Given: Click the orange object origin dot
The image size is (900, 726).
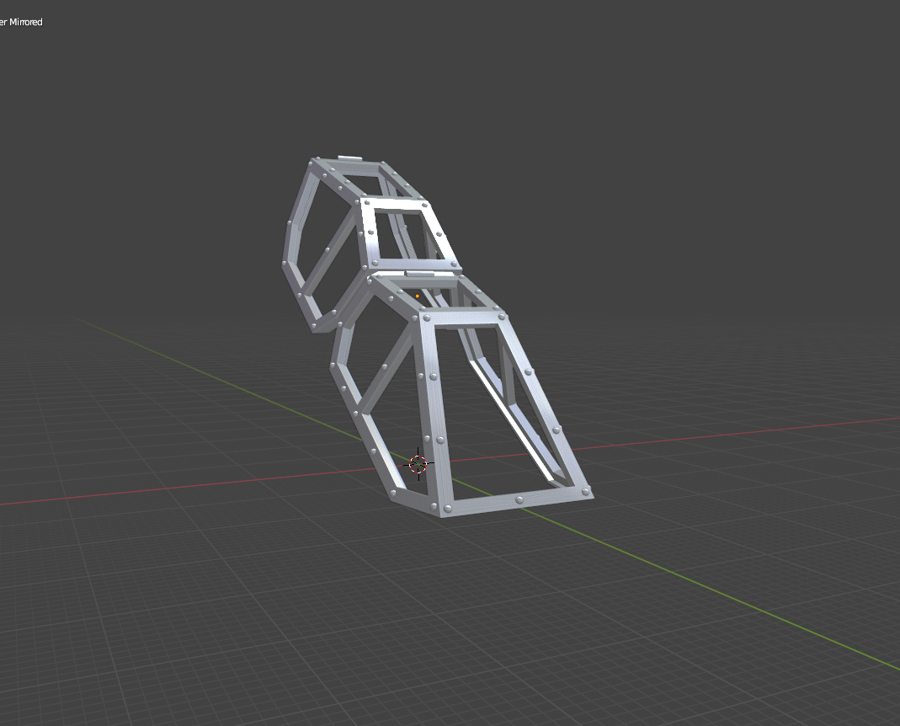Looking at the screenshot, I should (x=418, y=296).
